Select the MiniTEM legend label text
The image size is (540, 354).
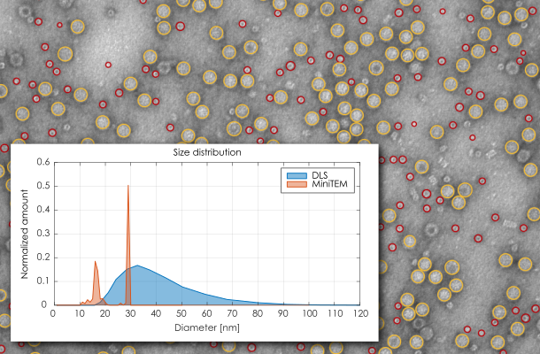330,184
